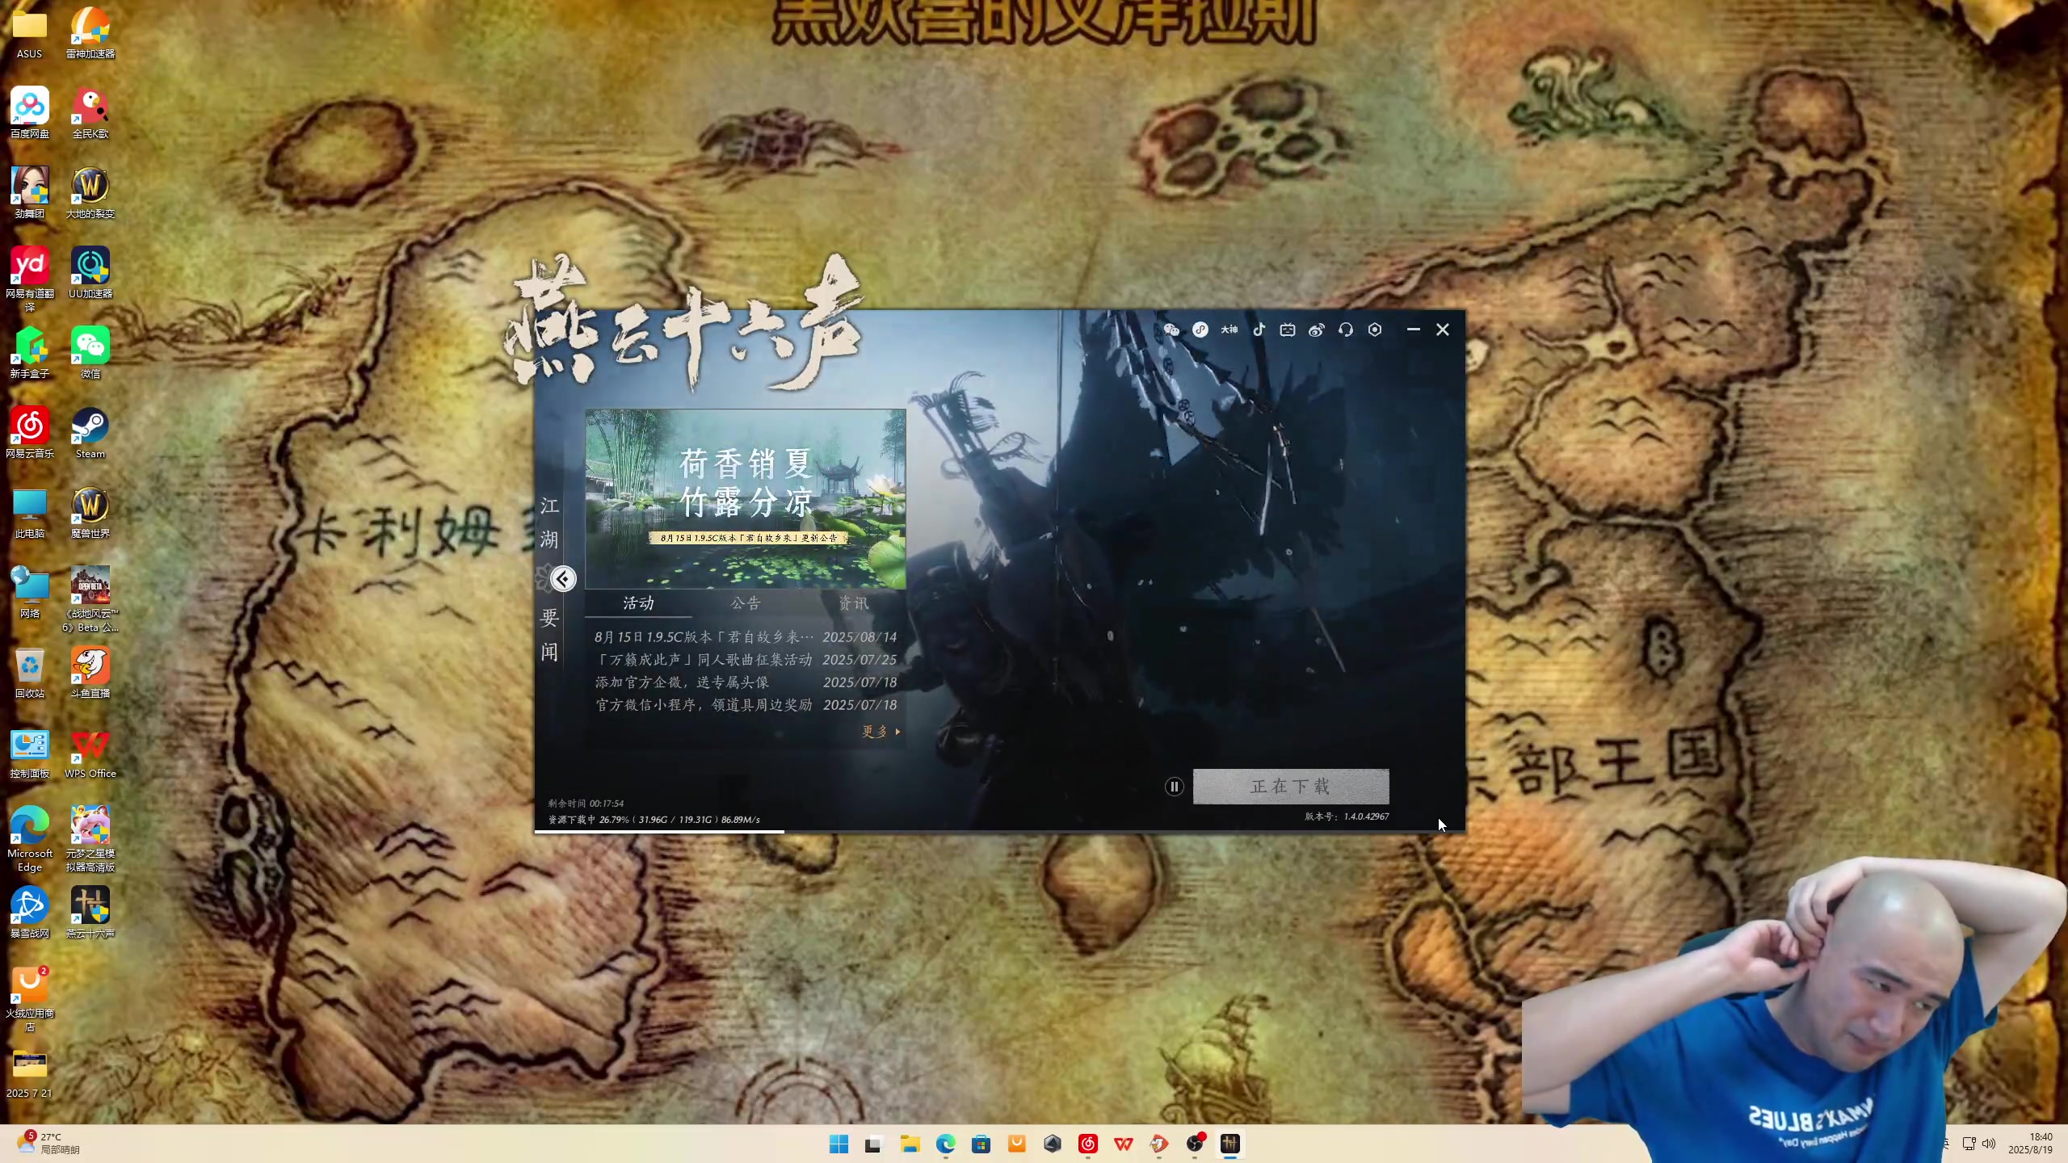Open the 荷香销夏 event banner
The height and width of the screenshot is (1163, 2068).
(x=746, y=499)
